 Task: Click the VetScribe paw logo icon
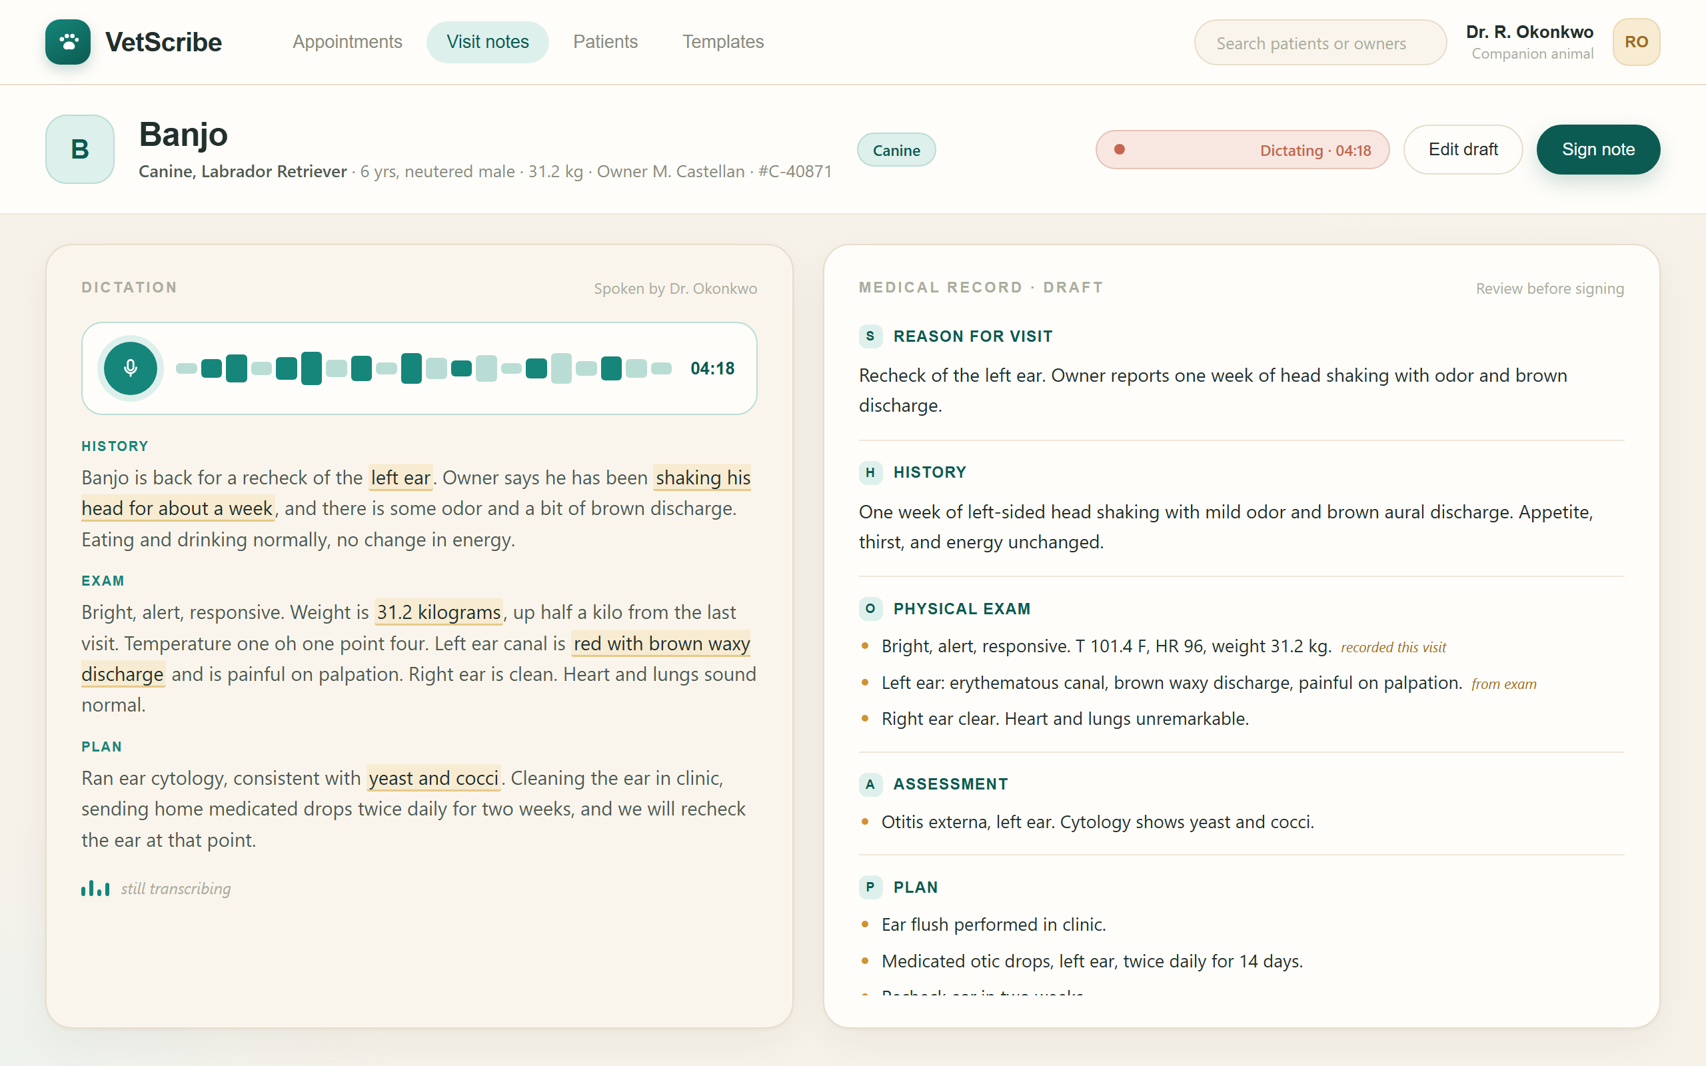[68, 42]
